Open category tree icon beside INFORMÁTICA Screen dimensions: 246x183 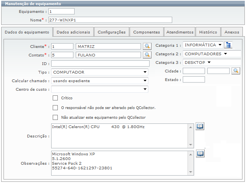[x=228, y=45]
